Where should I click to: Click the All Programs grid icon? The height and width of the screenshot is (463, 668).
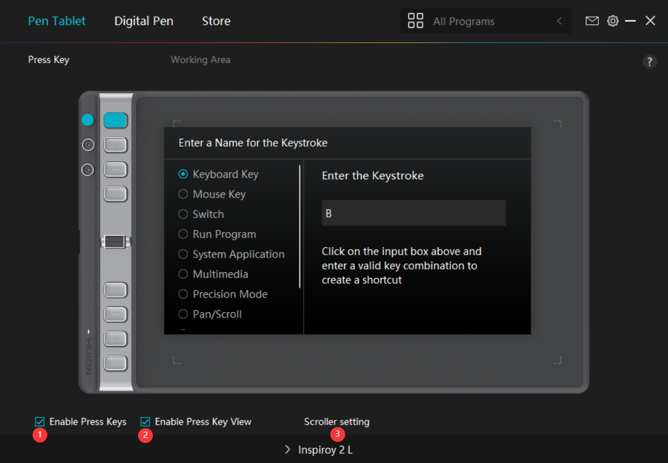416,21
